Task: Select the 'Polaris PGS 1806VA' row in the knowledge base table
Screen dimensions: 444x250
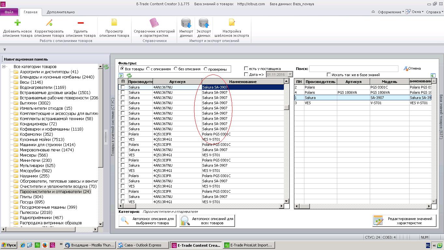Action: (363, 92)
